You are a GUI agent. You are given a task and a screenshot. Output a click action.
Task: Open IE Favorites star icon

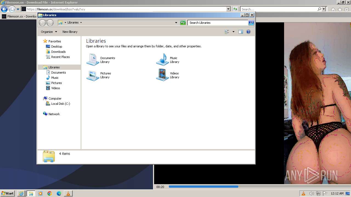pos(340,9)
